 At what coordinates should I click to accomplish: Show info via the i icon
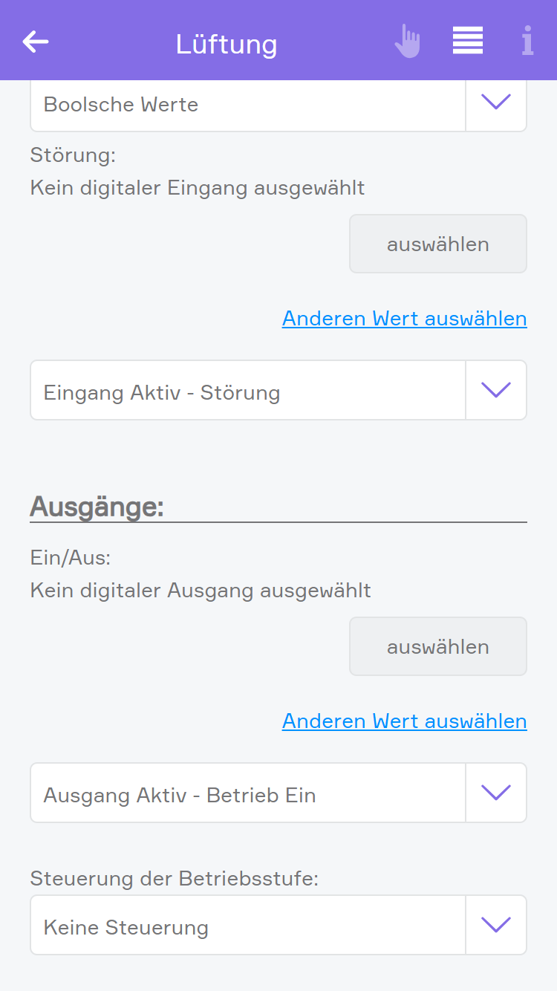[527, 41]
